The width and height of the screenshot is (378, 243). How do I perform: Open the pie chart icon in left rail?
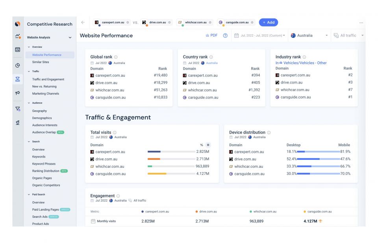18,65
